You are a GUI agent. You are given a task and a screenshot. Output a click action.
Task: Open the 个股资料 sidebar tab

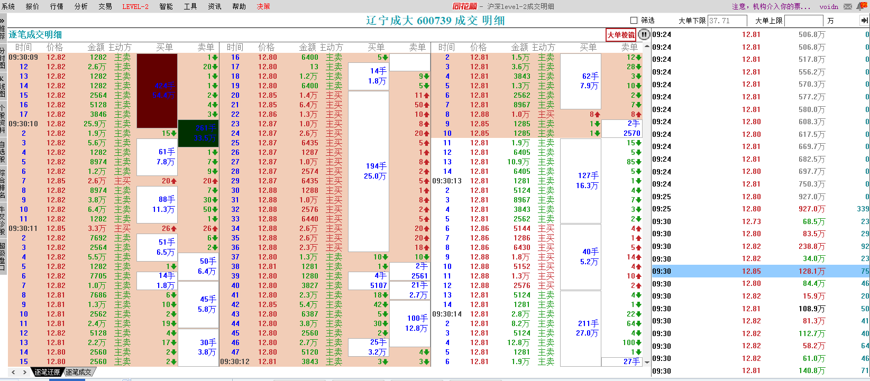3,119
